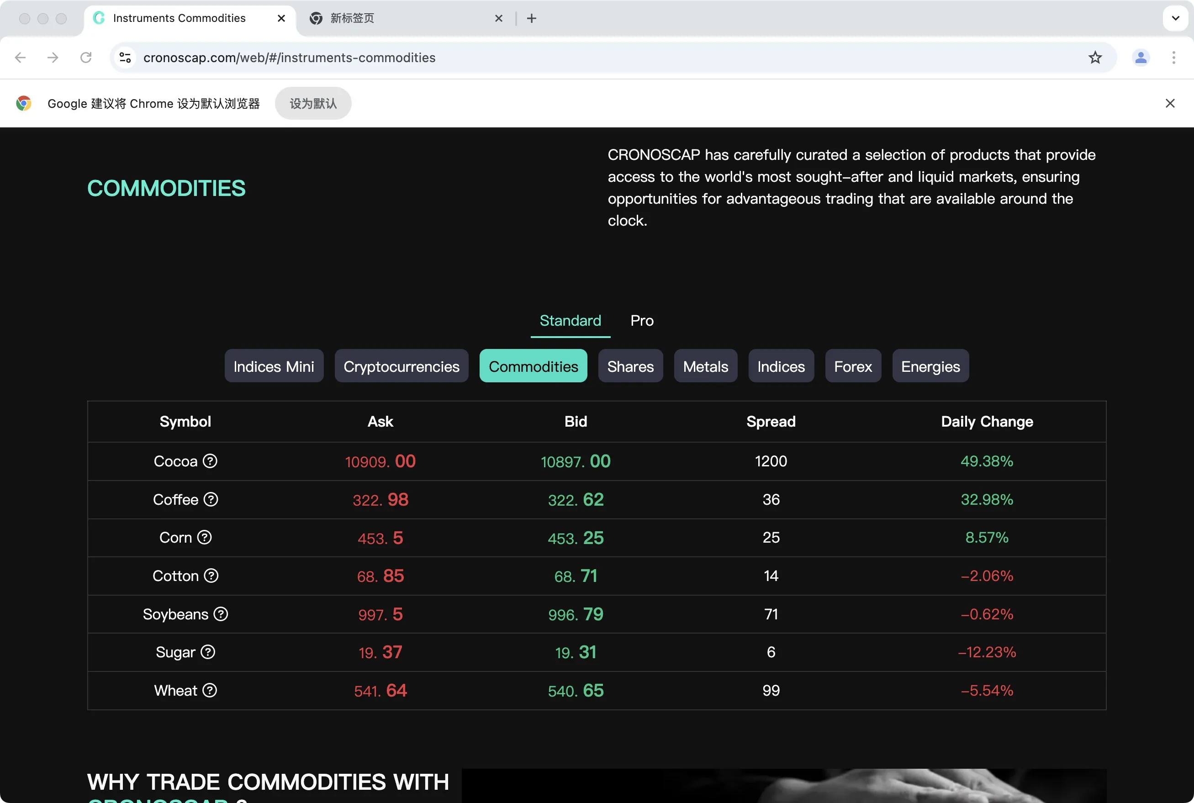This screenshot has width=1194, height=803.
Task: Click the help icon next to Cotton
Action: point(211,576)
